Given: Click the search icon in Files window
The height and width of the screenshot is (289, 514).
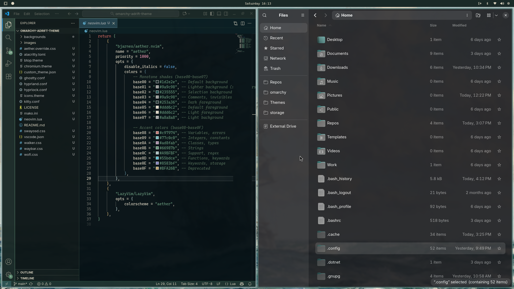Looking at the screenshot, I should coord(264,15).
